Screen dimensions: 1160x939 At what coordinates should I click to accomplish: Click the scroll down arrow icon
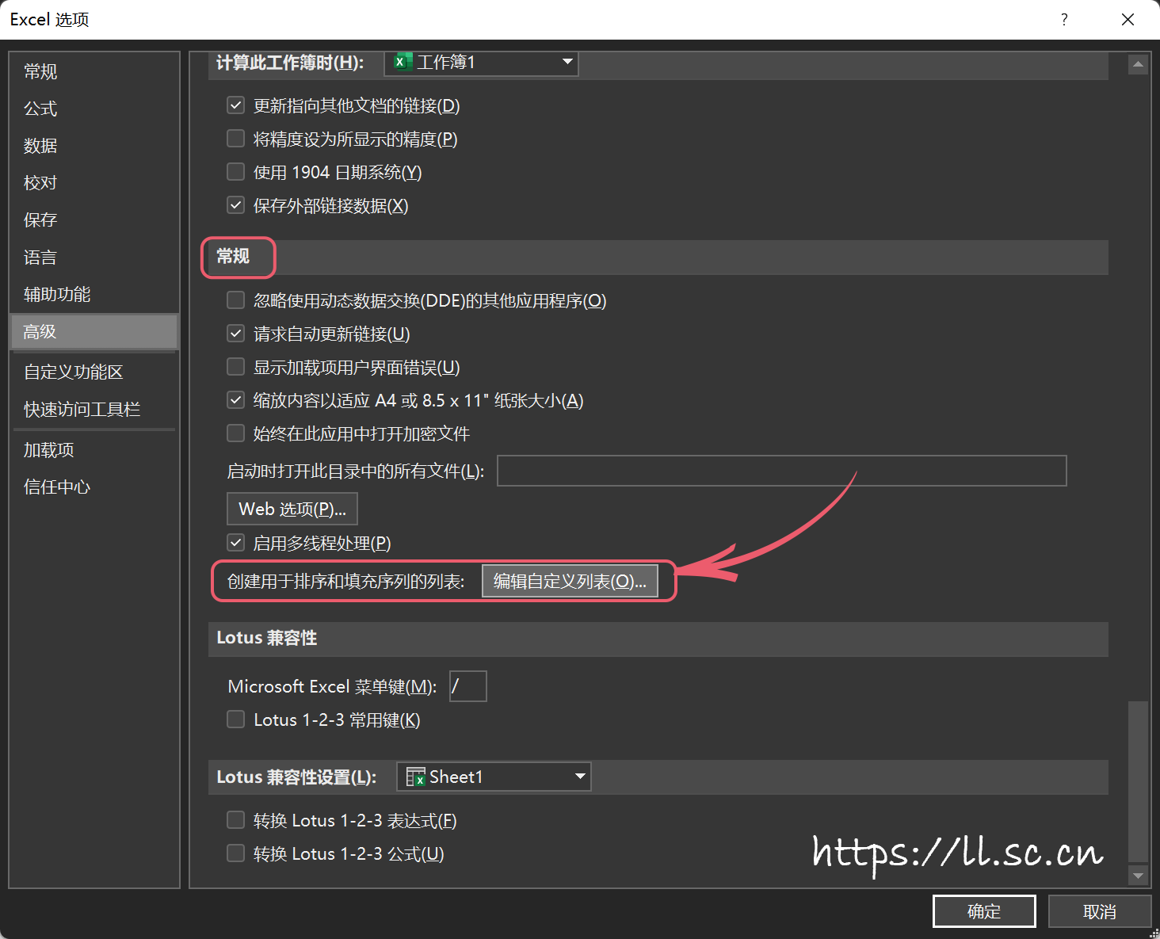[1138, 876]
